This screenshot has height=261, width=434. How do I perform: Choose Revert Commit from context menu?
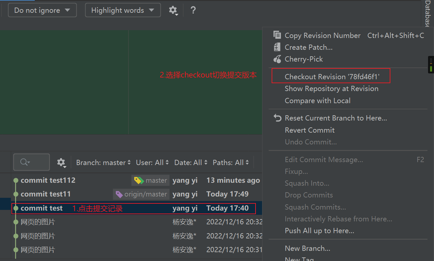309,130
